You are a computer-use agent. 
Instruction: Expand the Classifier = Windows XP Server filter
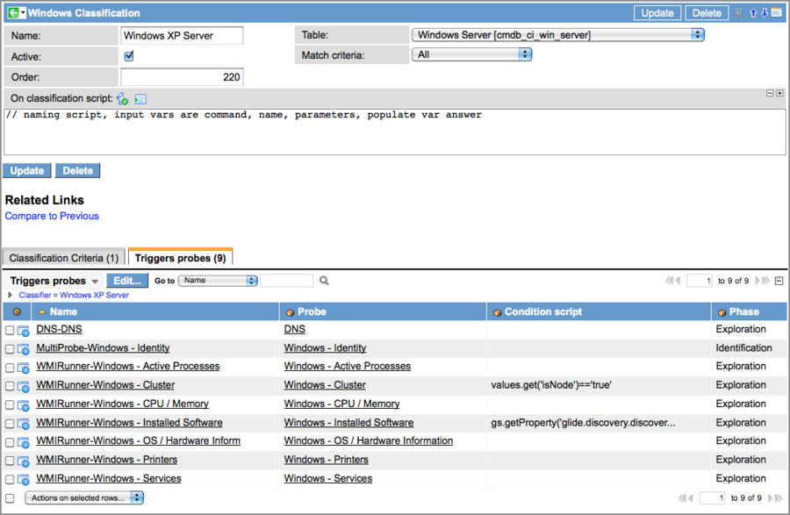click(x=10, y=295)
